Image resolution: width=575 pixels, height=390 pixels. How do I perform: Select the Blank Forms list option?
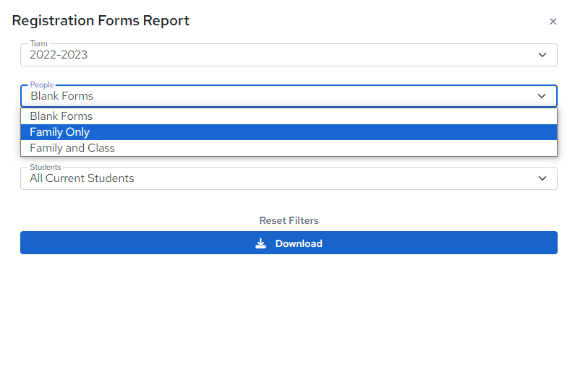click(289, 116)
